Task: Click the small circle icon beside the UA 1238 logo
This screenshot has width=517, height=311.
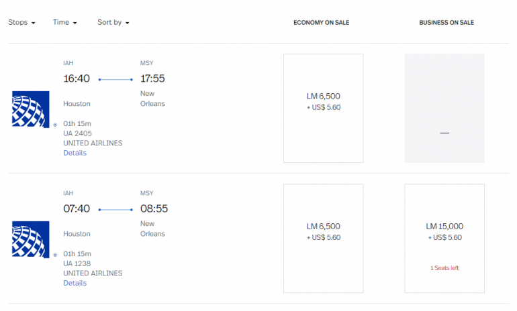Action: [x=55, y=255]
